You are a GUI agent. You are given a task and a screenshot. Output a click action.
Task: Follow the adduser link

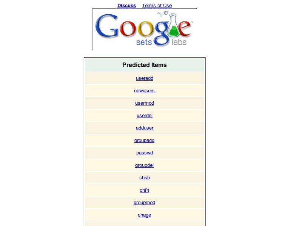click(145, 128)
